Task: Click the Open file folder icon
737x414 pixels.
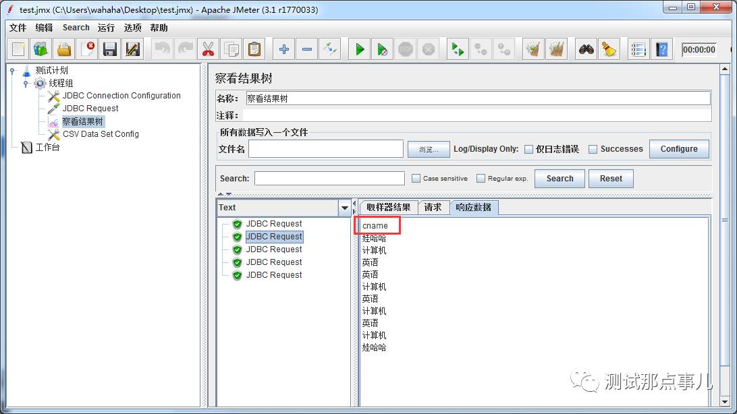Action: pyautogui.click(x=64, y=49)
